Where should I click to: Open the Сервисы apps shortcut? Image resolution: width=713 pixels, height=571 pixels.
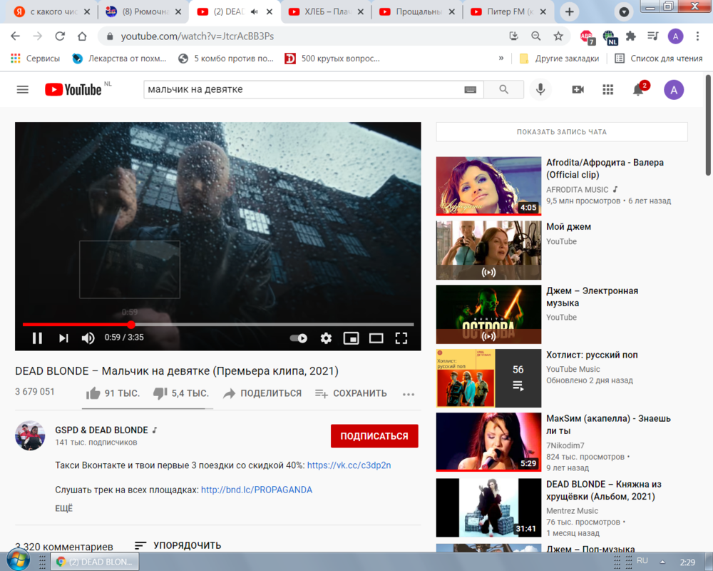[36, 59]
